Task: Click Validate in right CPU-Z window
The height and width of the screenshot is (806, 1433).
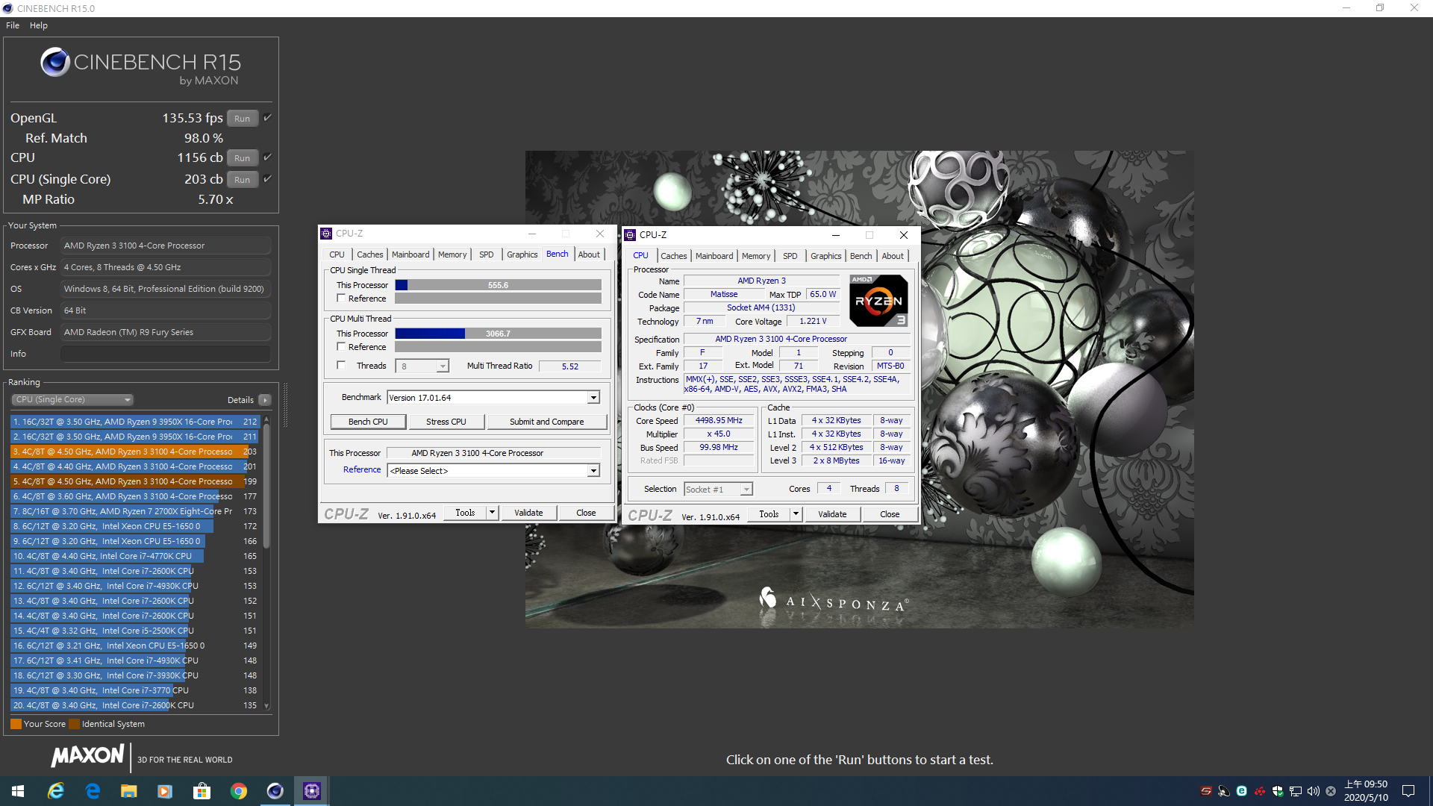Action: (x=832, y=514)
